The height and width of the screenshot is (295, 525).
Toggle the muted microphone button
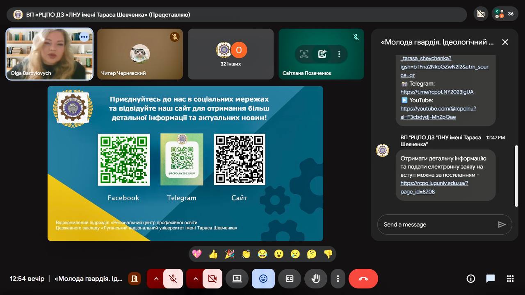click(173, 279)
